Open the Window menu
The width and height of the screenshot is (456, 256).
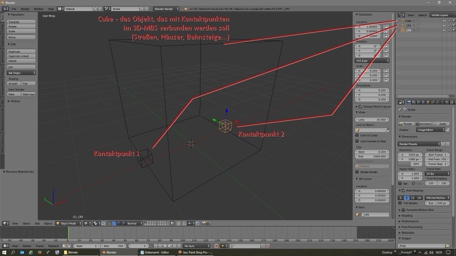click(38, 9)
